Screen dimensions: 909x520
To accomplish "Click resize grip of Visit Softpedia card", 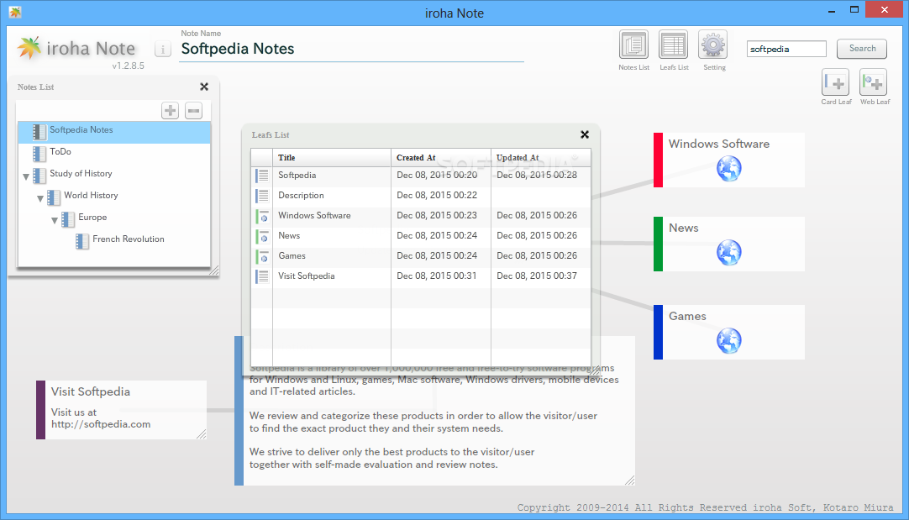I will click(x=201, y=433).
